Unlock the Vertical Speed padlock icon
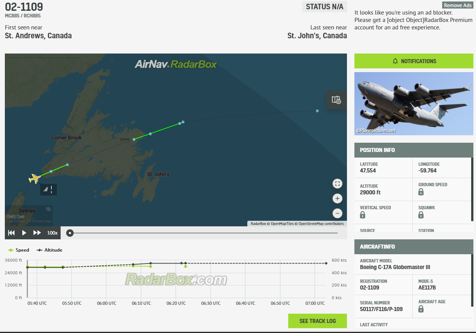 363,215
